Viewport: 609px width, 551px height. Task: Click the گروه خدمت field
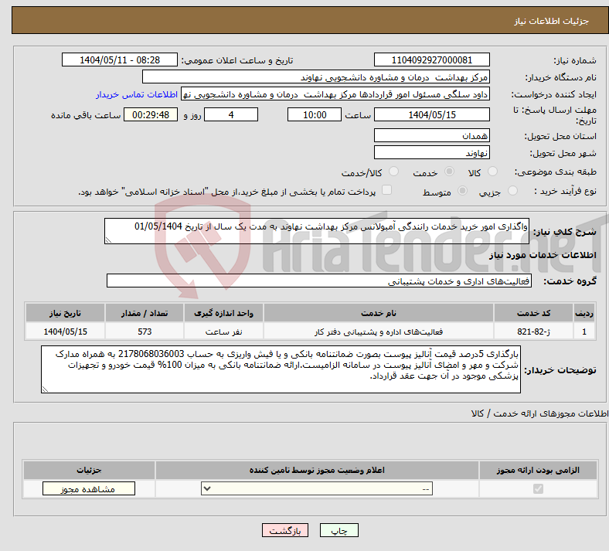(x=319, y=281)
